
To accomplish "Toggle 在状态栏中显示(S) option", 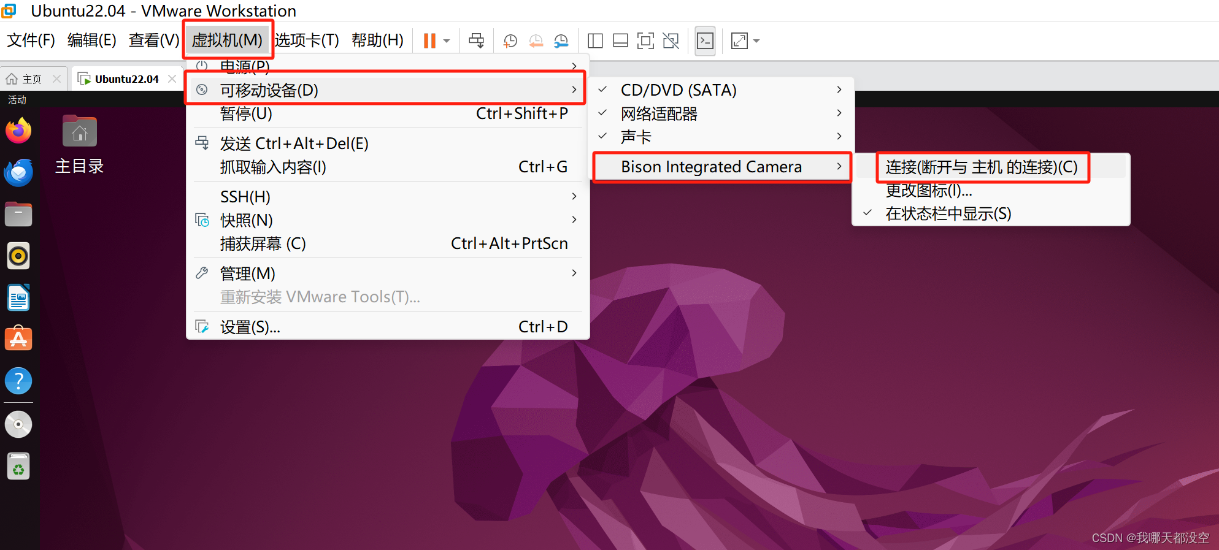I will 948,213.
